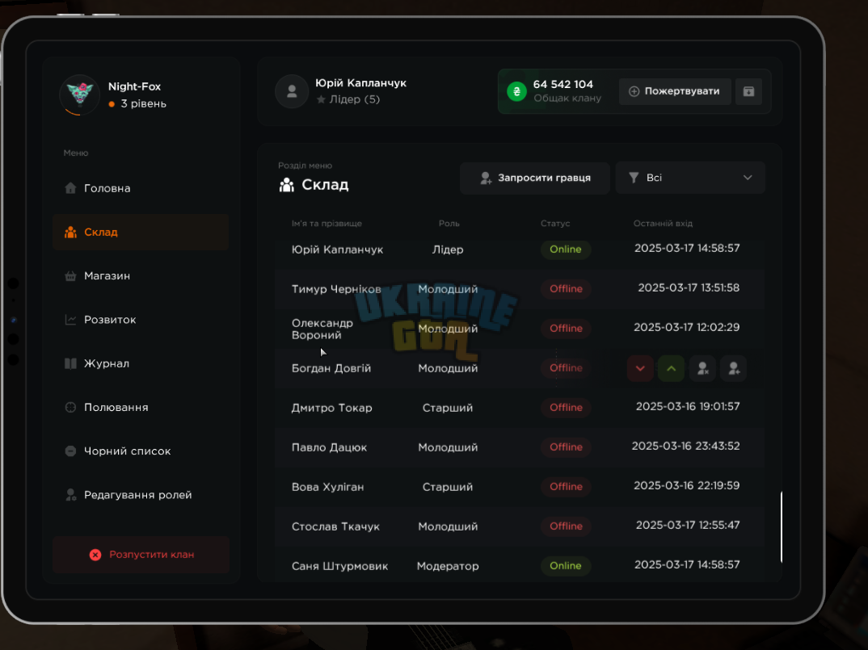Click Лідер role in first row

(448, 250)
